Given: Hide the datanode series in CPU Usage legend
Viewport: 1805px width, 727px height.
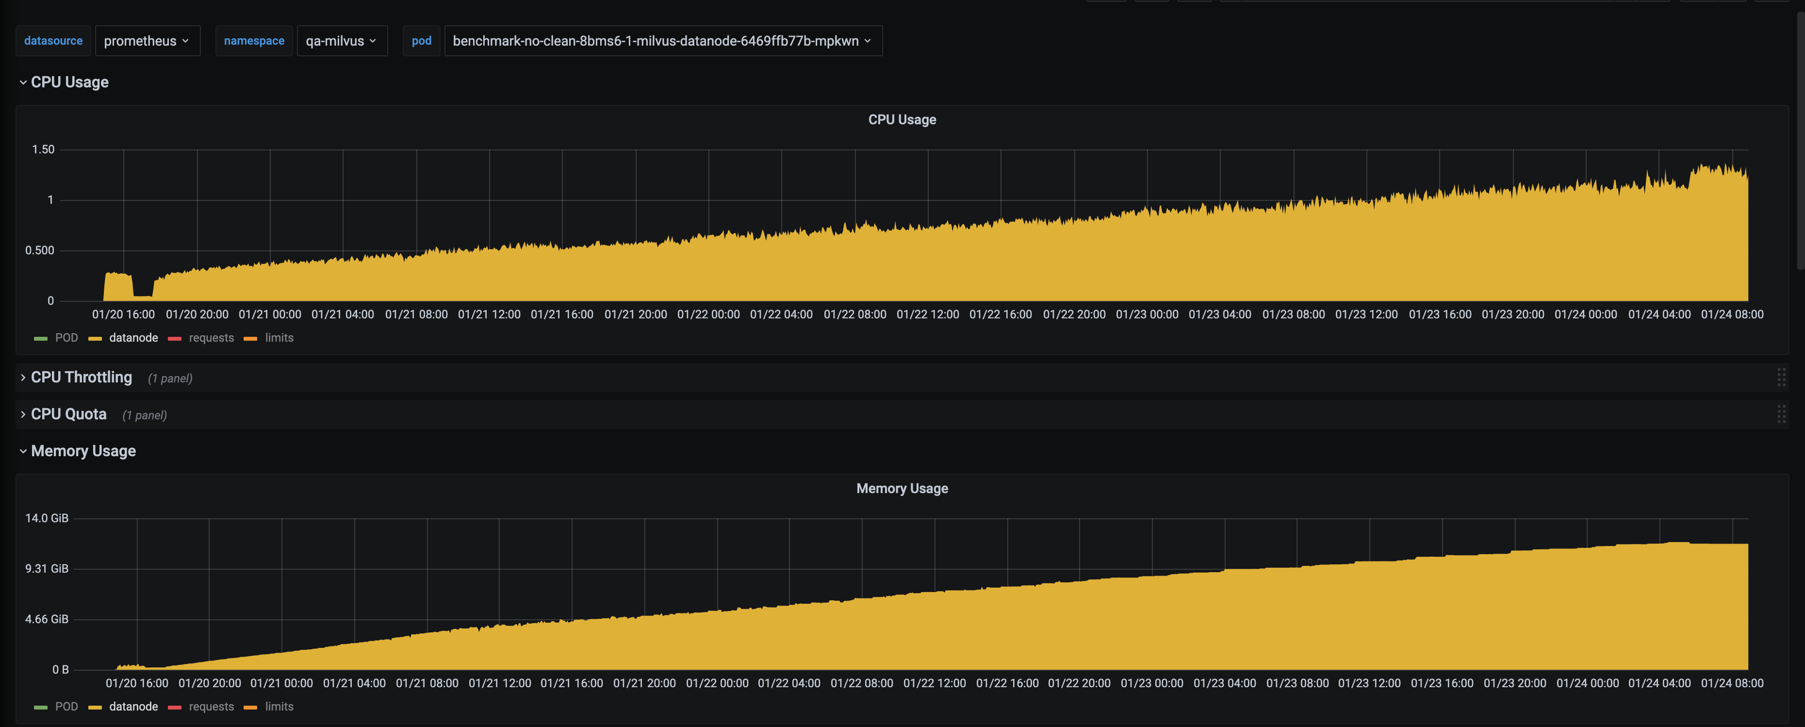Looking at the screenshot, I should [x=133, y=338].
